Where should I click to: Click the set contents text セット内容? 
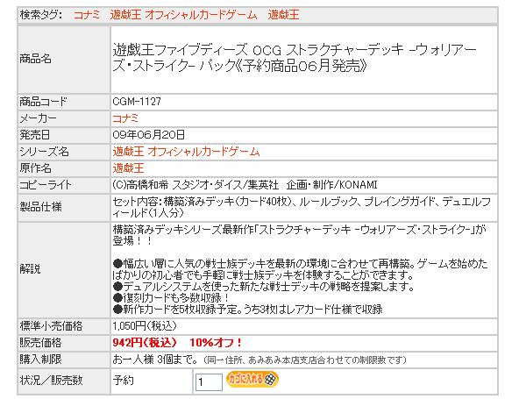302,207
